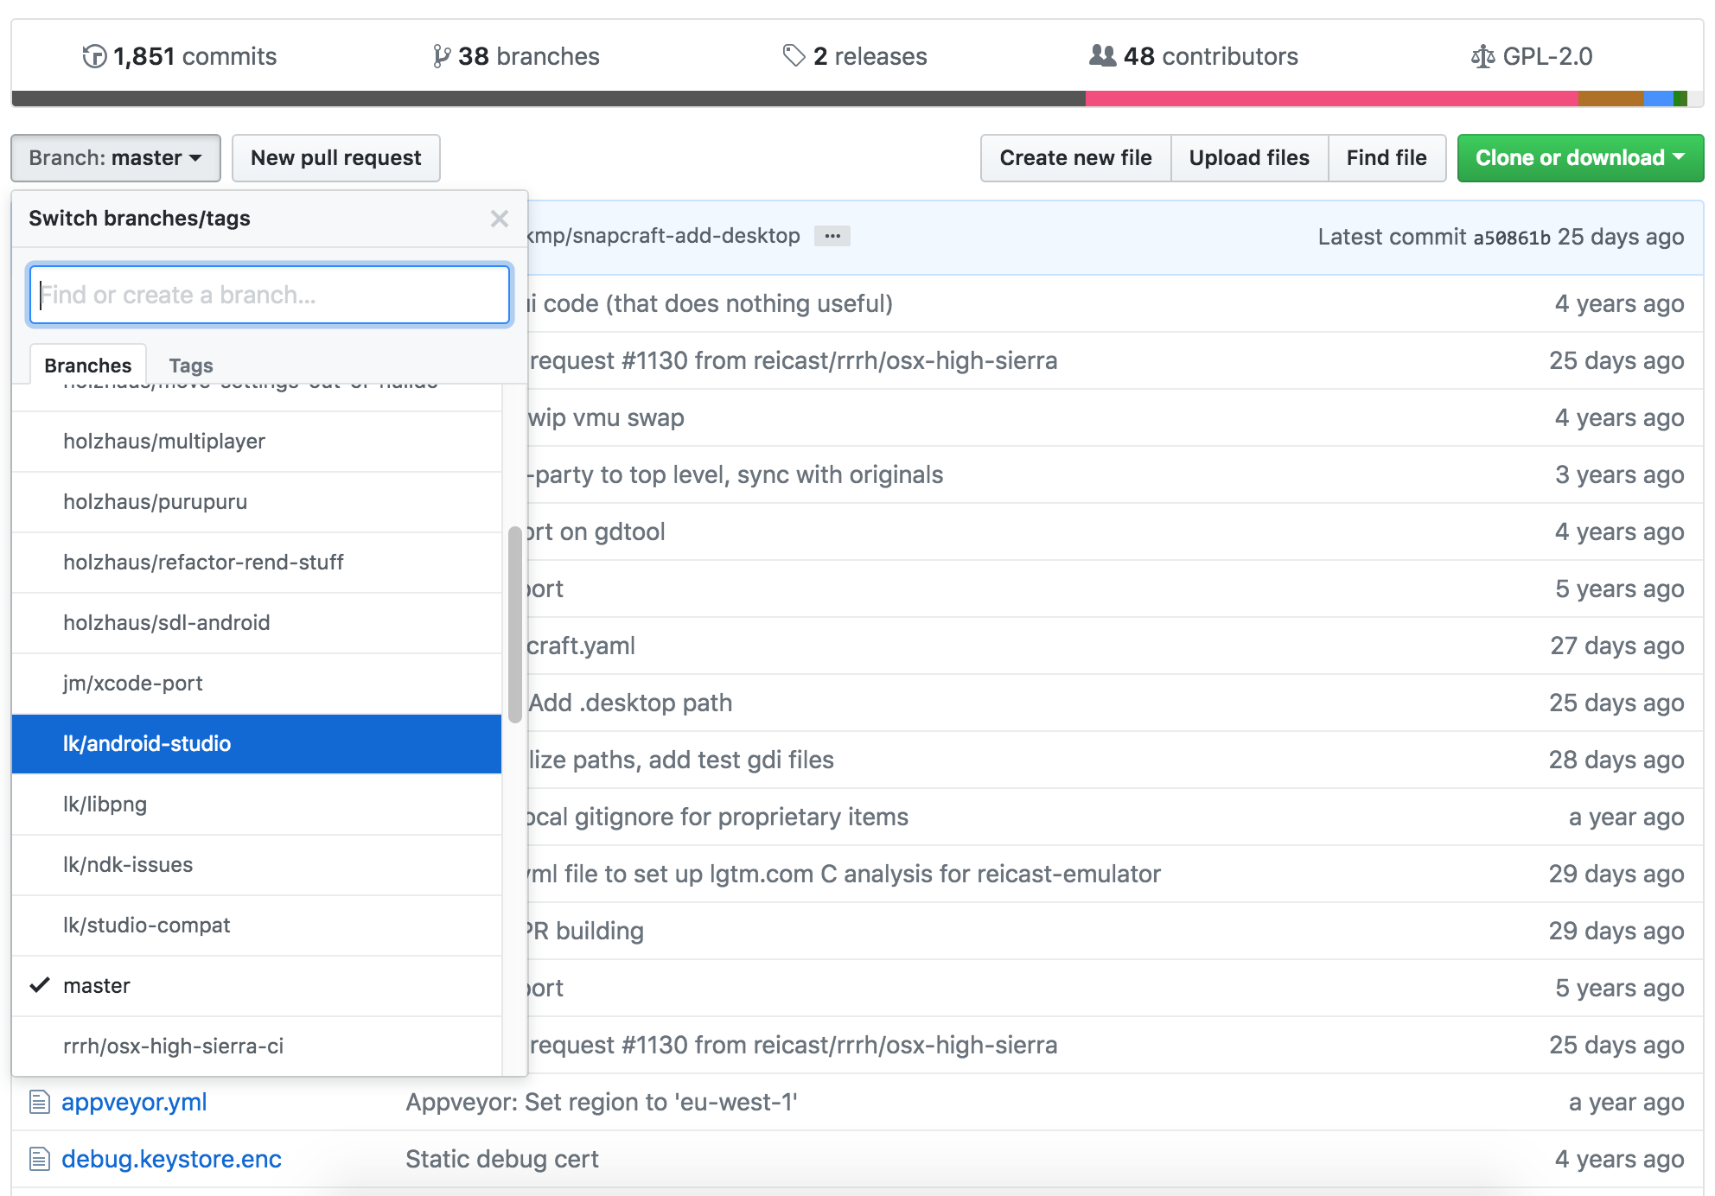Viewport: 1715px width, 1196px height.
Task: Close the Switch branches/tags popup
Action: 499,219
